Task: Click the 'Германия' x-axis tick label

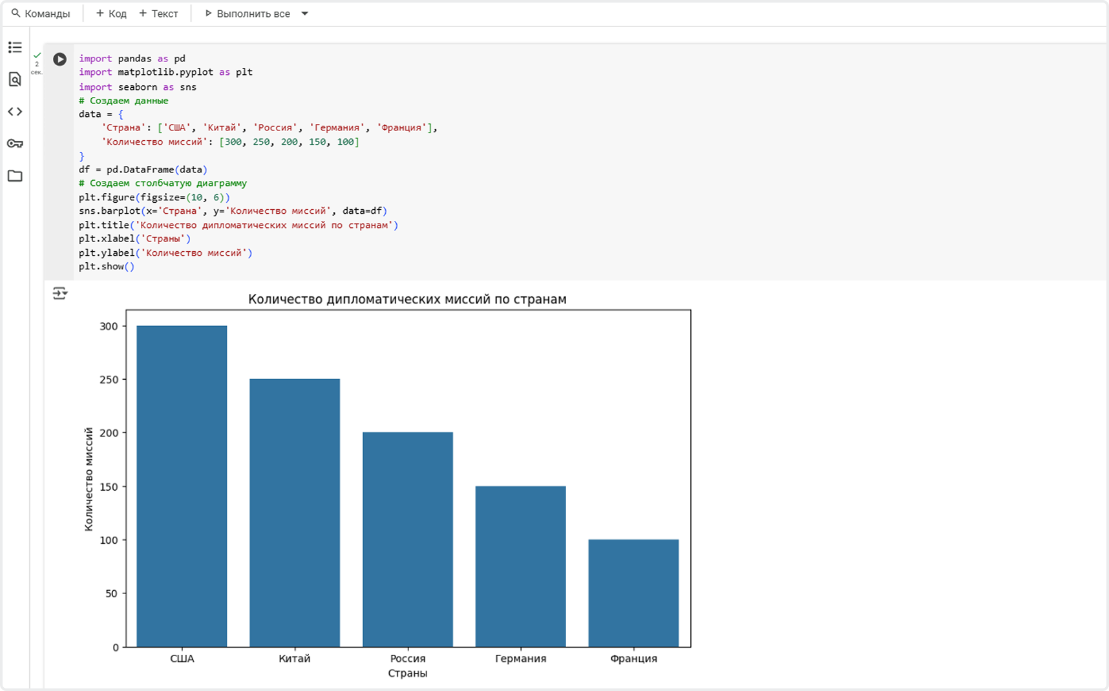Action: (521, 658)
